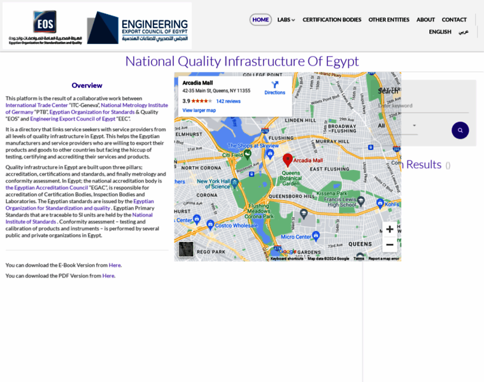Open the Egyptian Accreditation Council link

click(x=46, y=188)
